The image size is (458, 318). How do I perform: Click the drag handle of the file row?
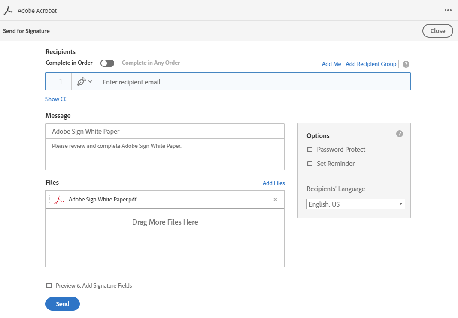click(49, 199)
